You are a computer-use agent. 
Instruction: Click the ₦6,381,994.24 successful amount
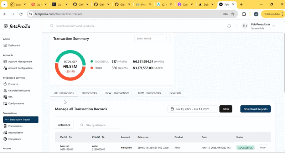pyautogui.click(x=143, y=62)
